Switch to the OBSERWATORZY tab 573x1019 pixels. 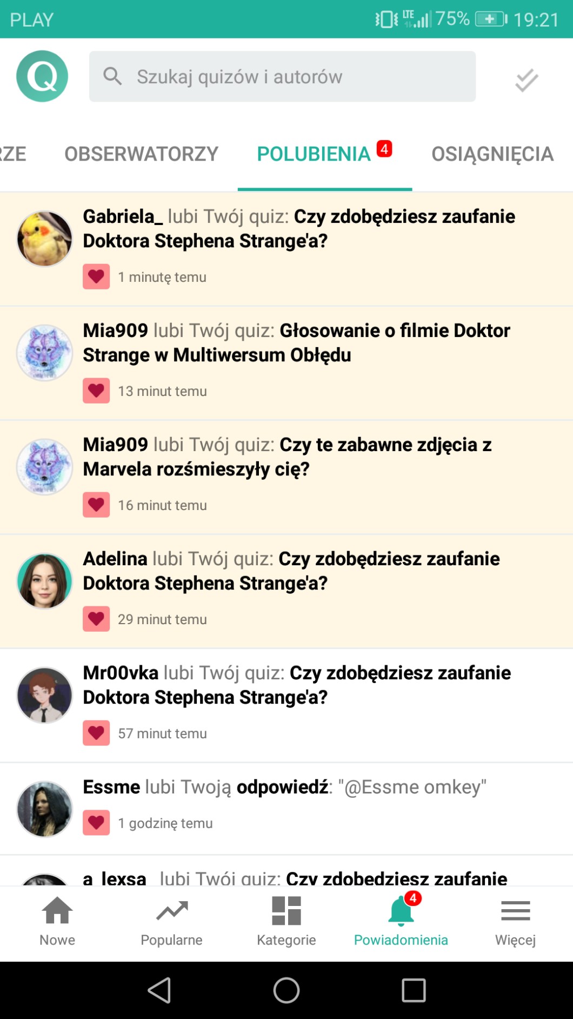[141, 154]
